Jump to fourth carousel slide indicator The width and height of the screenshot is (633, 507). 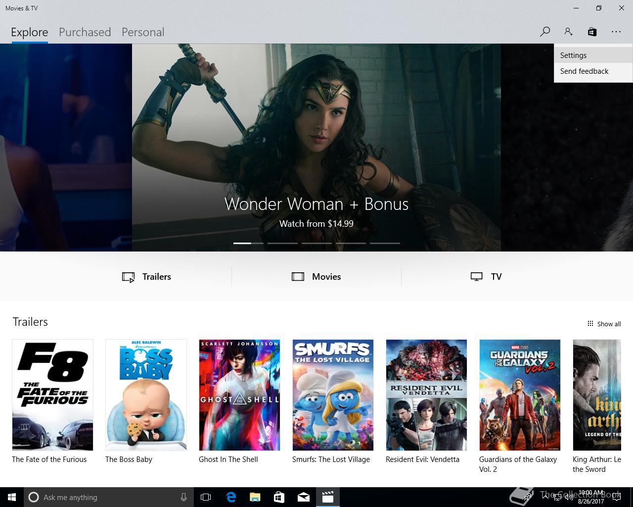[351, 243]
